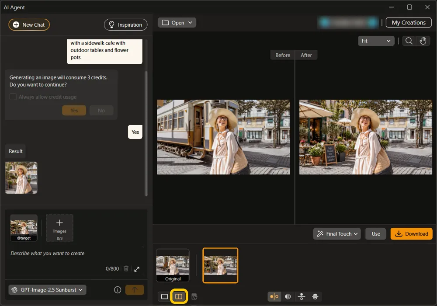The width and height of the screenshot is (437, 306).
Task: Click the After image in preview
Action: coord(366,137)
